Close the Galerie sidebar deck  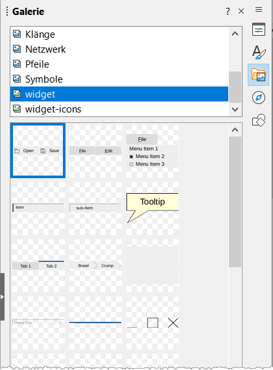pos(241,11)
